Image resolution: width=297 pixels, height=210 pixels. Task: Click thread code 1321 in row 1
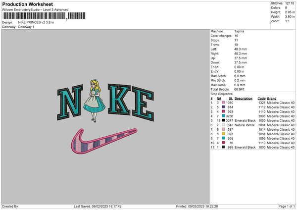(262, 103)
